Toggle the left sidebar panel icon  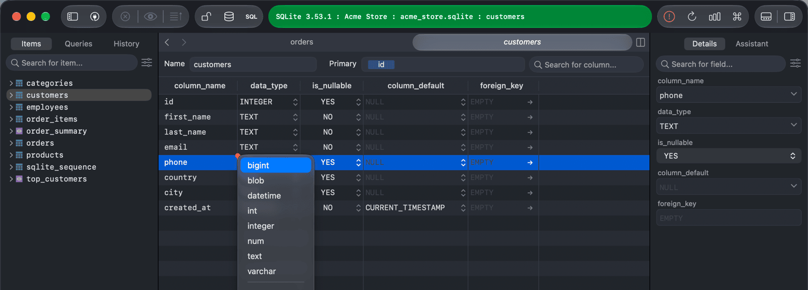73,17
